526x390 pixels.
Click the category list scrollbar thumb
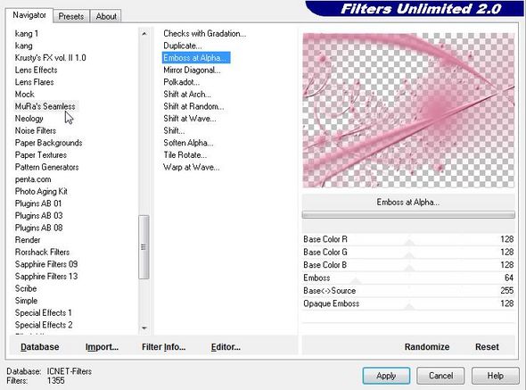(x=144, y=247)
